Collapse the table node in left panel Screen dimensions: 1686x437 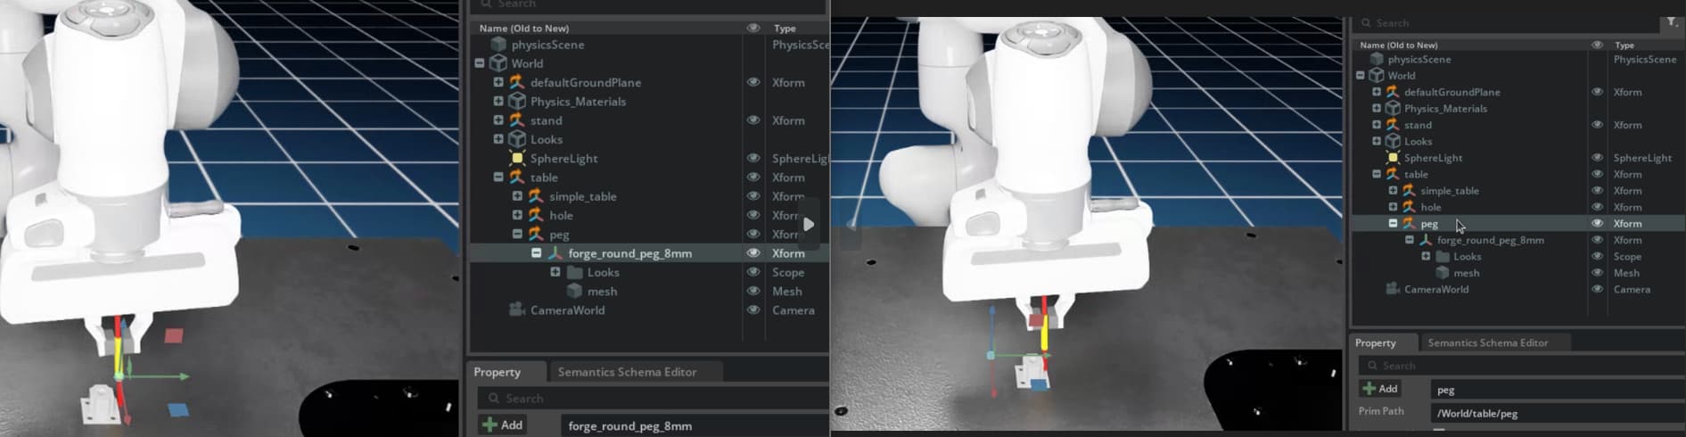click(498, 177)
